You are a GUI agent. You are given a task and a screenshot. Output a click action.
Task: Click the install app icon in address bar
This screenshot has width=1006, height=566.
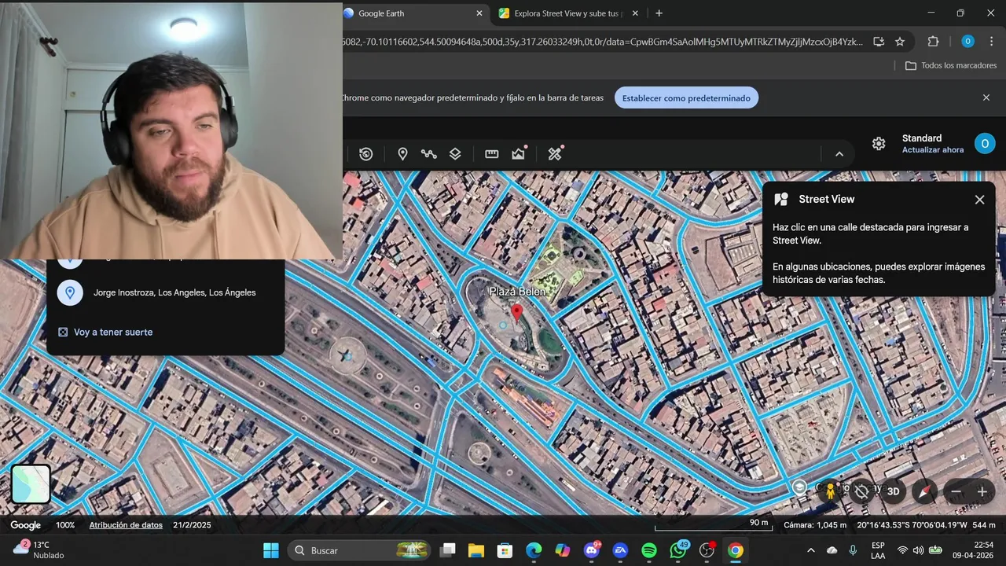click(879, 42)
